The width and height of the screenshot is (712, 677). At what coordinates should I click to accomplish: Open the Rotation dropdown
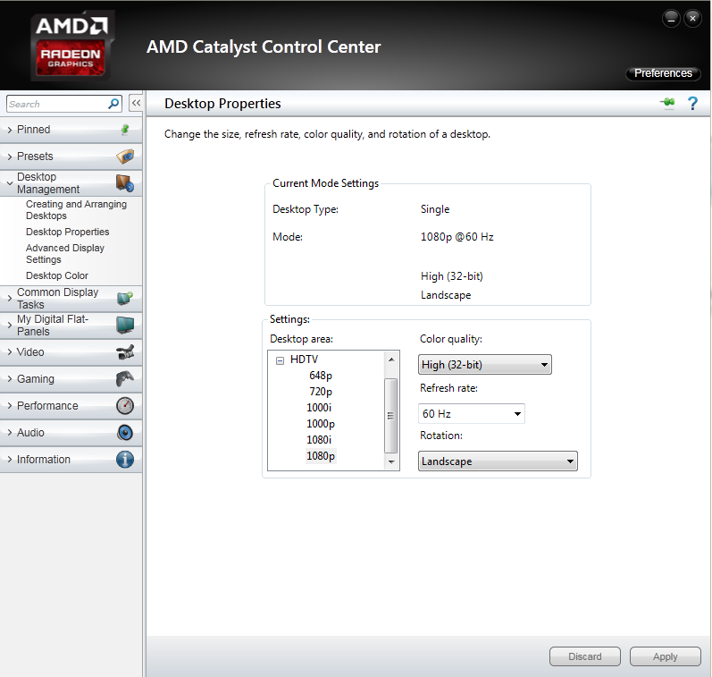[x=498, y=461]
